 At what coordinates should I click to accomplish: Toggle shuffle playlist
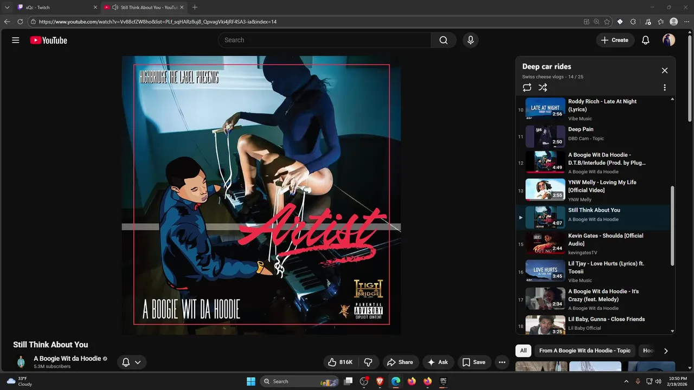(x=543, y=87)
